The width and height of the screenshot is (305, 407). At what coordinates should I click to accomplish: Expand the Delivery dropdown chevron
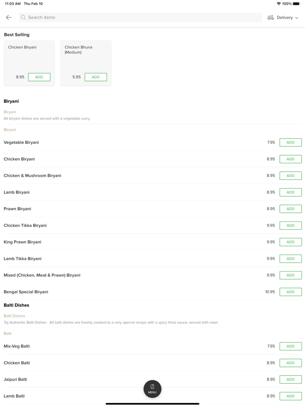pyautogui.click(x=297, y=18)
